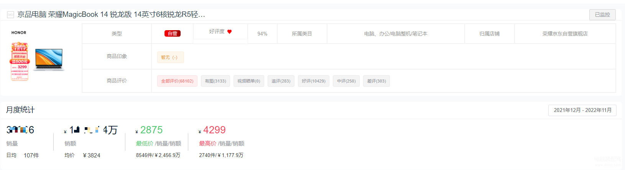Select the 有图(3133) review filter
The width and height of the screenshot is (625, 170).
[x=215, y=81]
